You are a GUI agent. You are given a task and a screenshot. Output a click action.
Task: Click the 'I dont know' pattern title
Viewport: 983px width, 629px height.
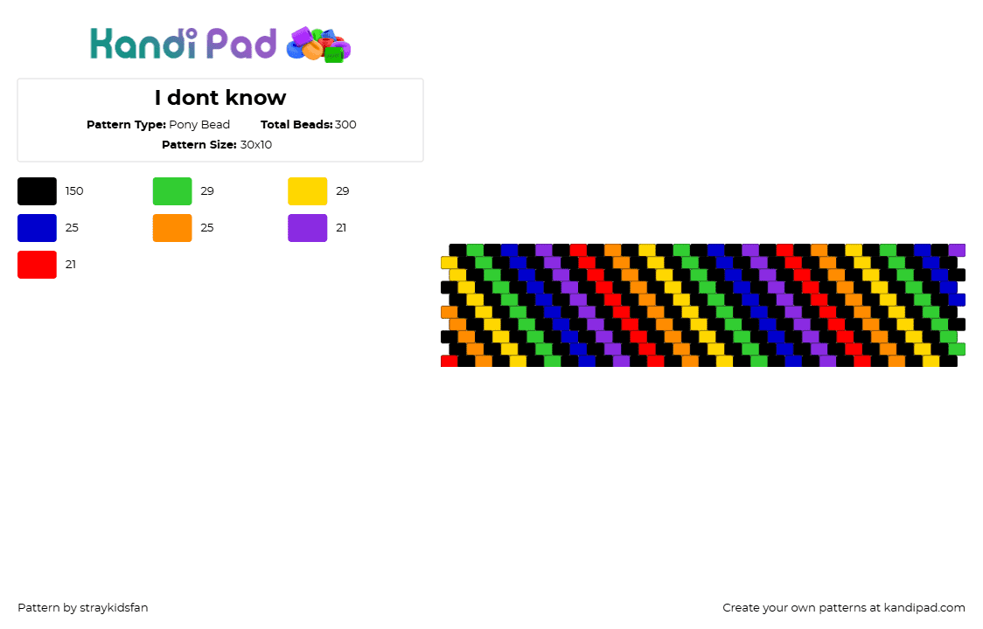click(220, 98)
